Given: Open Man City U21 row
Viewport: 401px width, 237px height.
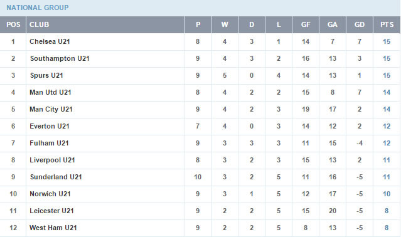Looking at the screenshot, I should [200, 109].
